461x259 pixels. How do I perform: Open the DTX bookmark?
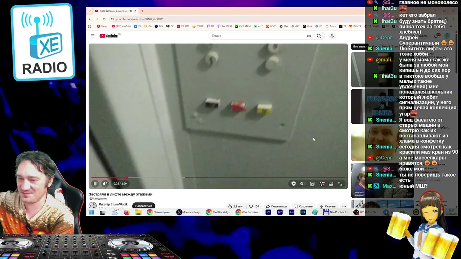[159, 26]
